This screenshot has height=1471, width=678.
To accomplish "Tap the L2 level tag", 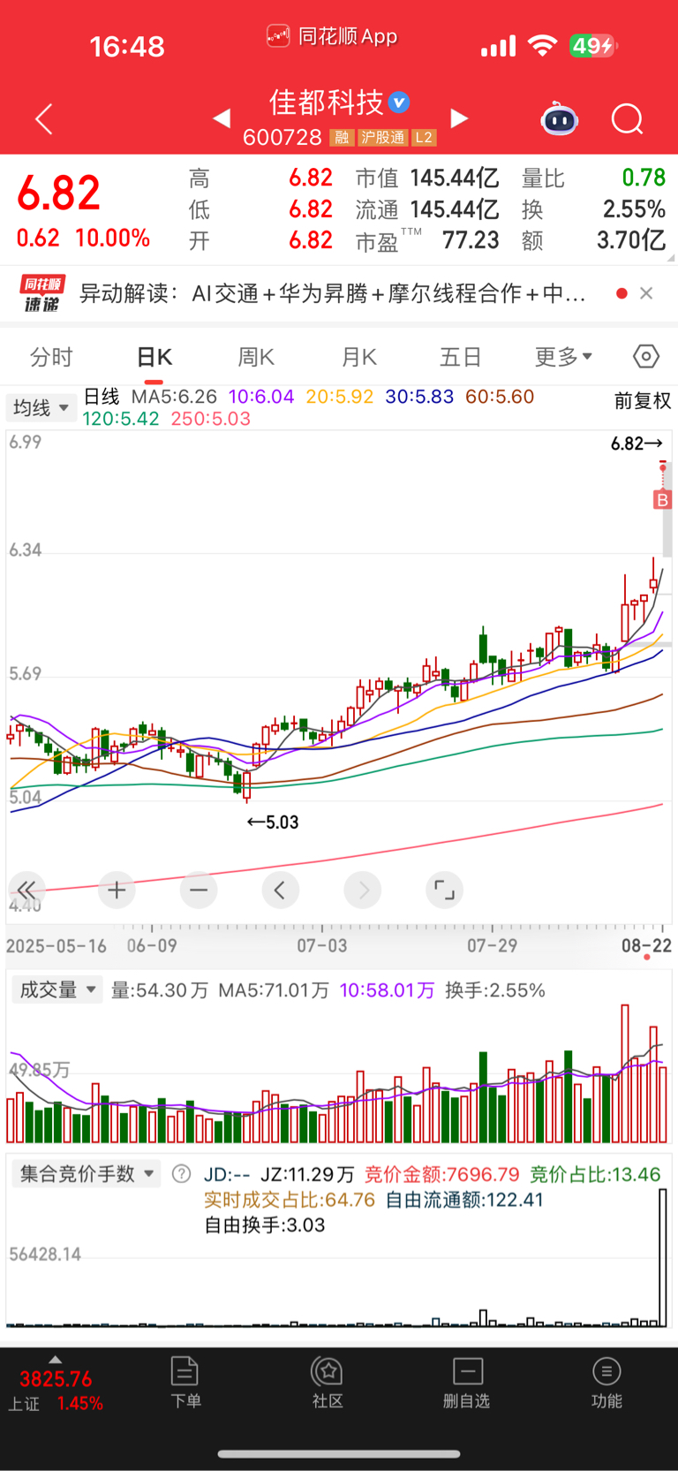I will click(424, 138).
